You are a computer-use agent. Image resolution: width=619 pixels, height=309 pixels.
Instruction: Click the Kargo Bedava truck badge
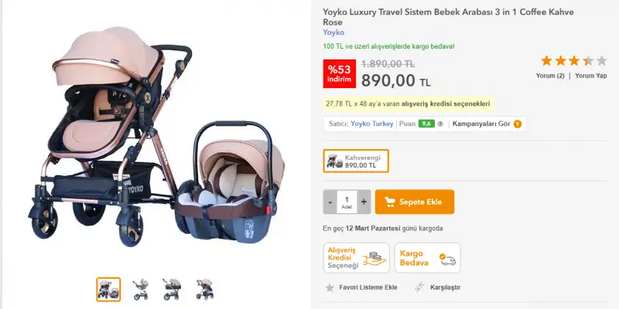(x=427, y=258)
